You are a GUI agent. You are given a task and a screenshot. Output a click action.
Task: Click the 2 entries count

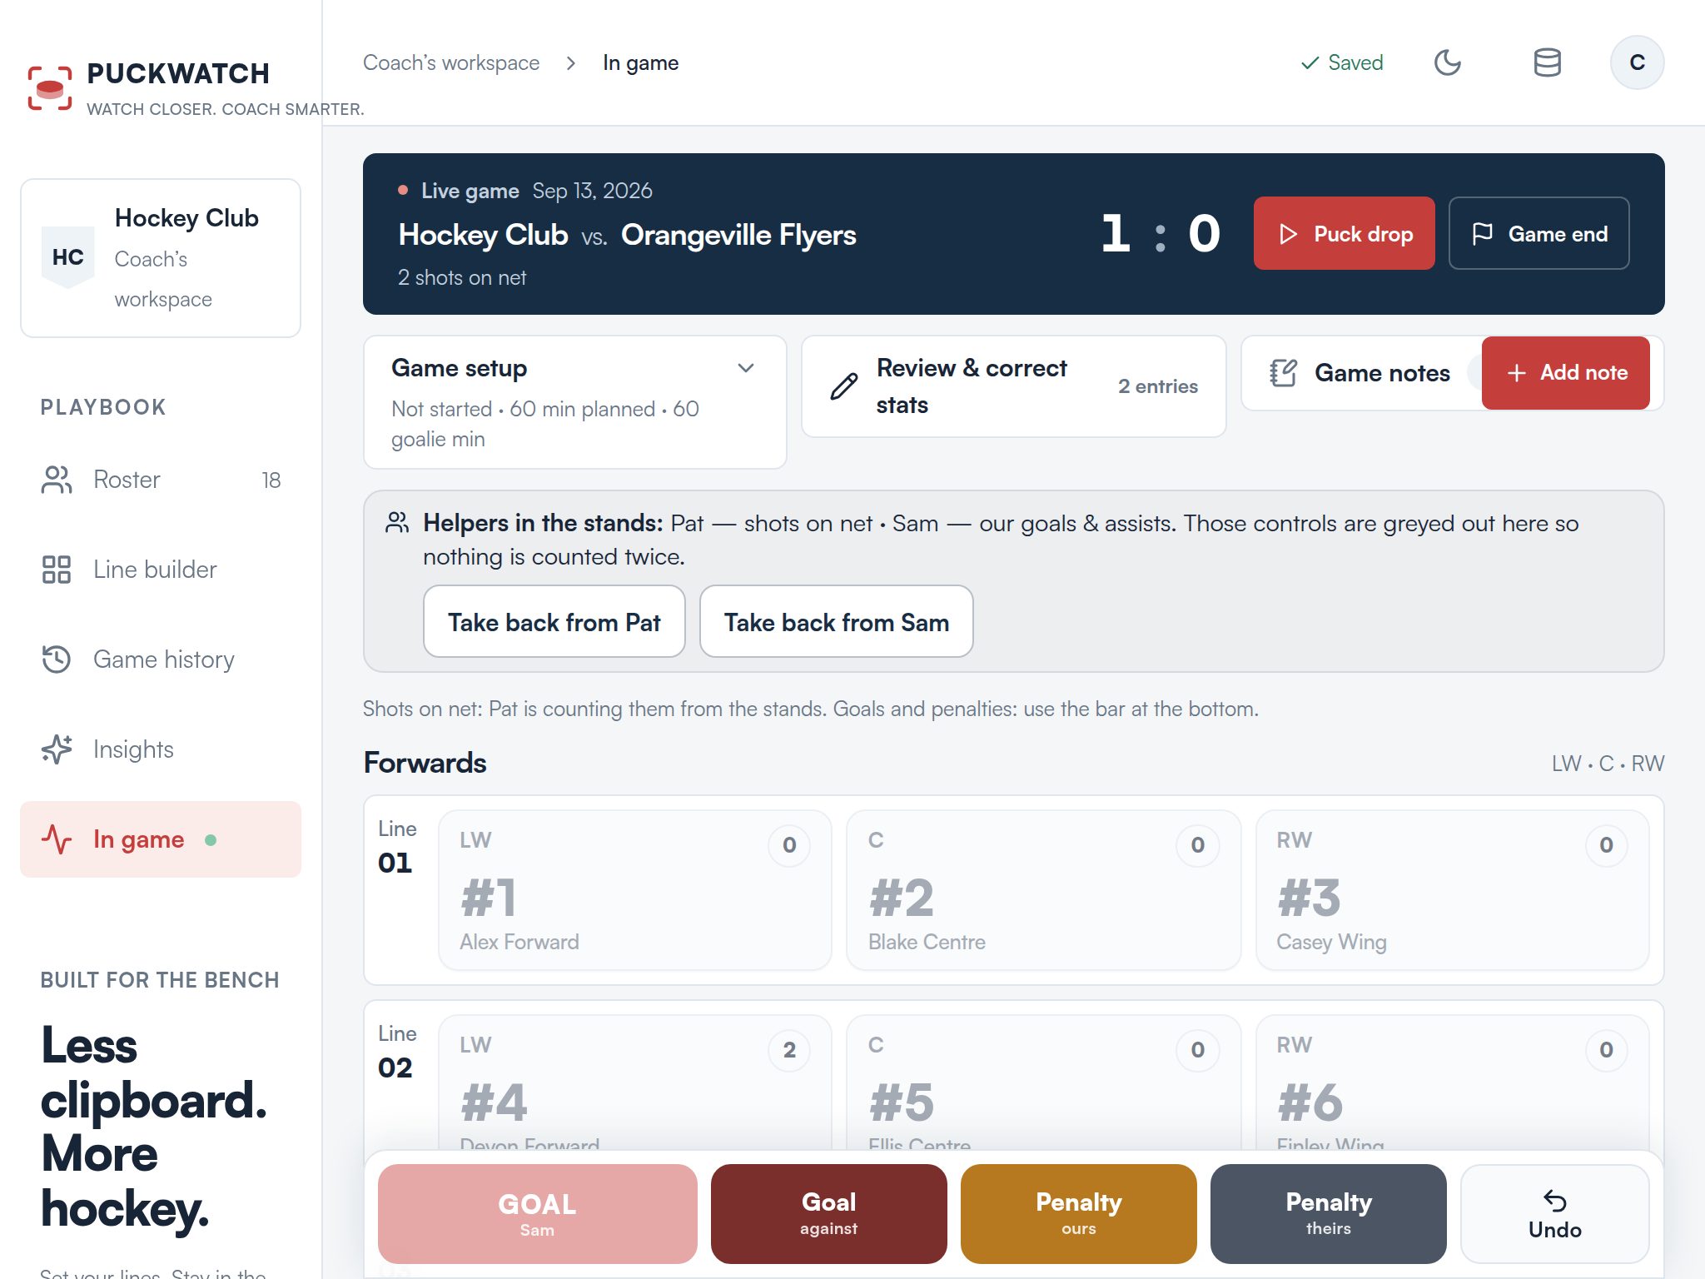[1157, 386]
